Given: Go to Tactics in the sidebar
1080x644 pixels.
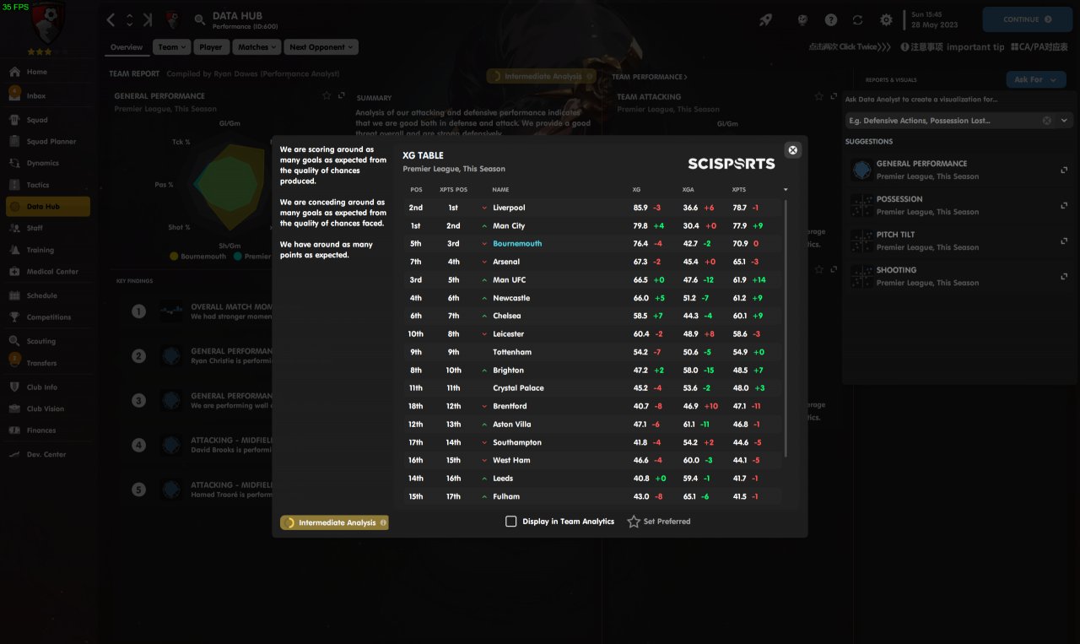Looking at the screenshot, I should 38,185.
